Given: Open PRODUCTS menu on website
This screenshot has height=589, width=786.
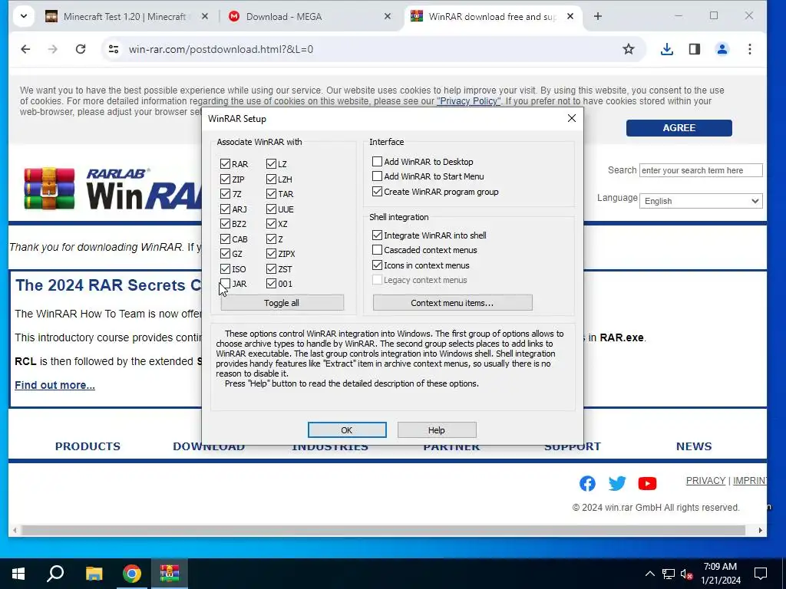Looking at the screenshot, I should pos(88,446).
